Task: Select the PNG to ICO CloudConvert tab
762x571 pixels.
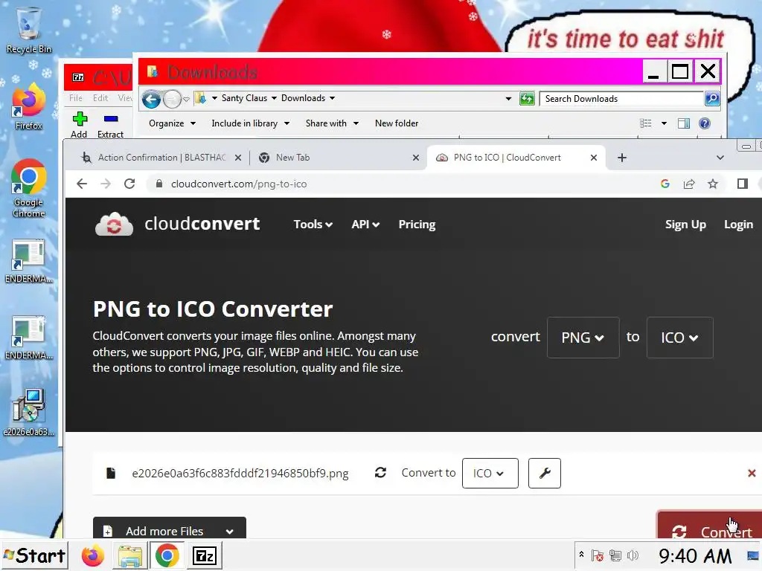Action: click(516, 158)
